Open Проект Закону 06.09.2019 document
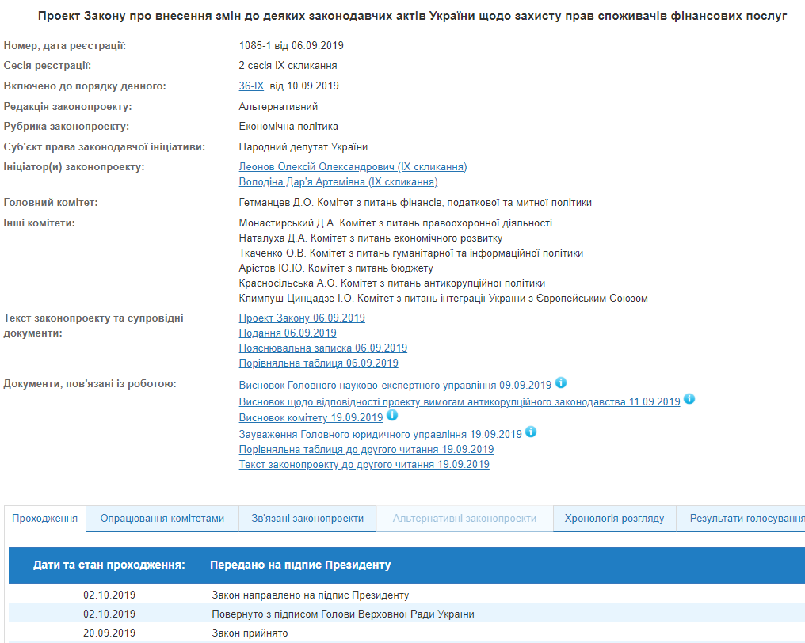The height and width of the screenshot is (643, 805). [x=303, y=318]
